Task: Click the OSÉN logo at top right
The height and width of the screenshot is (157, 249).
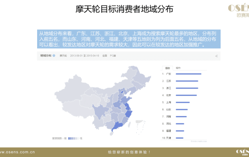Action: pyautogui.click(x=239, y=10)
